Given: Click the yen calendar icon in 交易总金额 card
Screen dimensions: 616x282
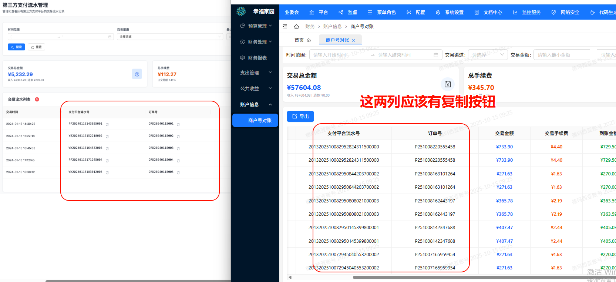Looking at the screenshot, I should coord(448,84).
